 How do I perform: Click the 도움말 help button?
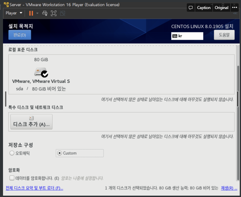224,35
